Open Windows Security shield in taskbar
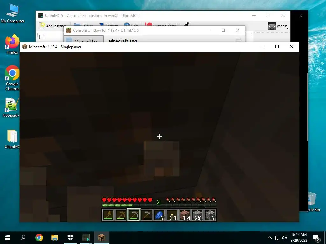Viewport: 326px width, 244px height. 70,238
